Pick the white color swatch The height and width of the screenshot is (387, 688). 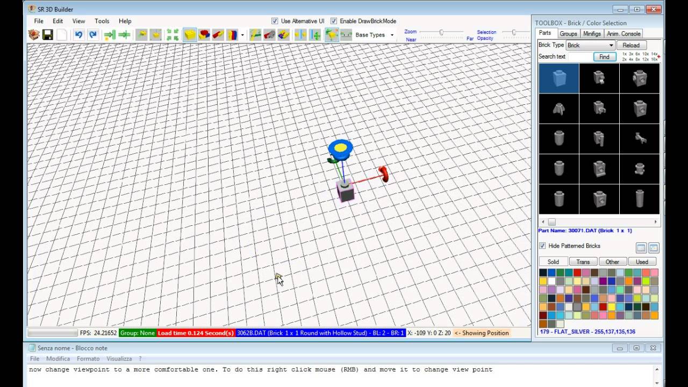click(x=551, y=281)
